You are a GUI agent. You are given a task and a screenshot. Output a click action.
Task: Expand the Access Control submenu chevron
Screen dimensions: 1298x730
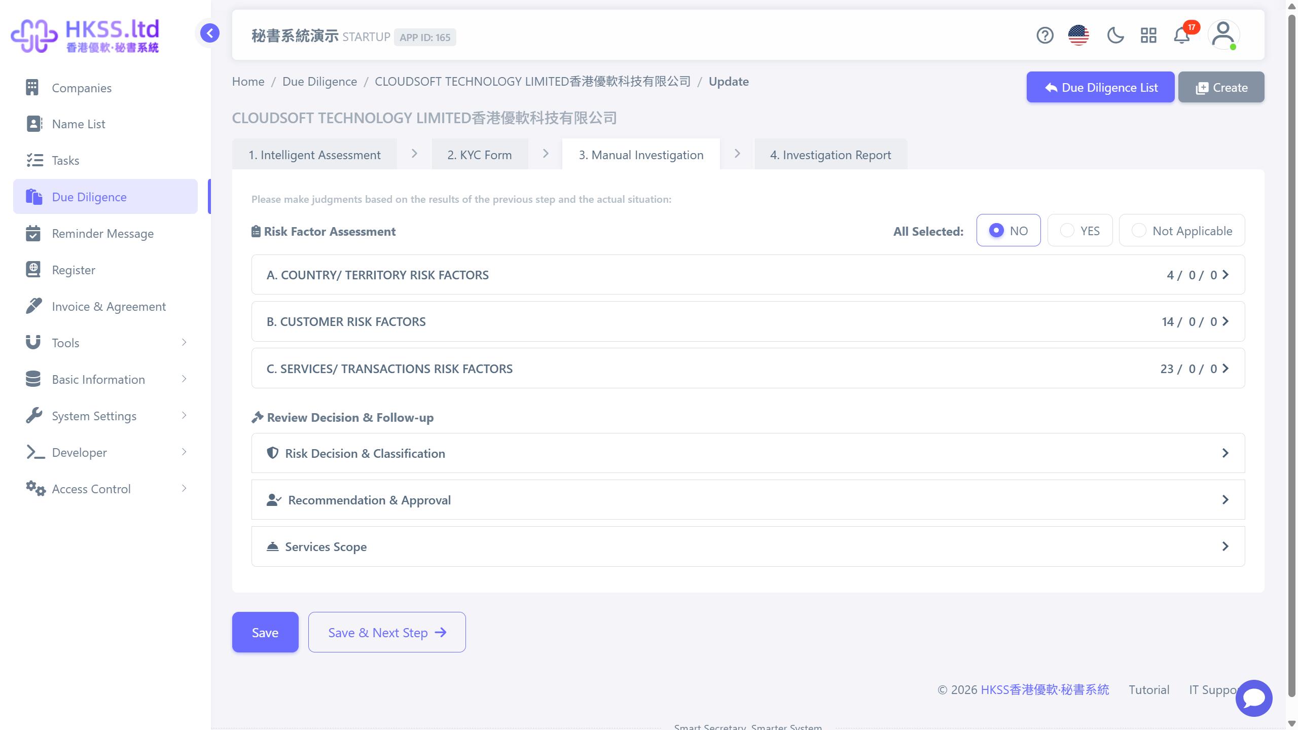[184, 488]
